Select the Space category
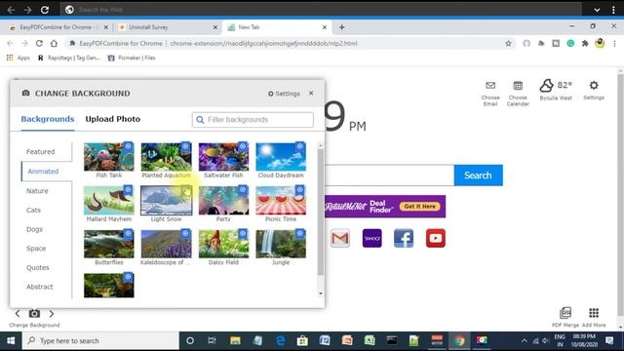 (x=36, y=249)
